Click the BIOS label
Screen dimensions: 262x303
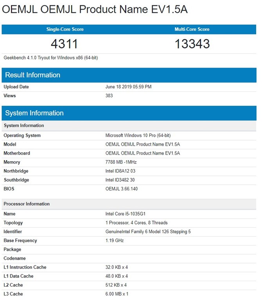click(x=9, y=189)
